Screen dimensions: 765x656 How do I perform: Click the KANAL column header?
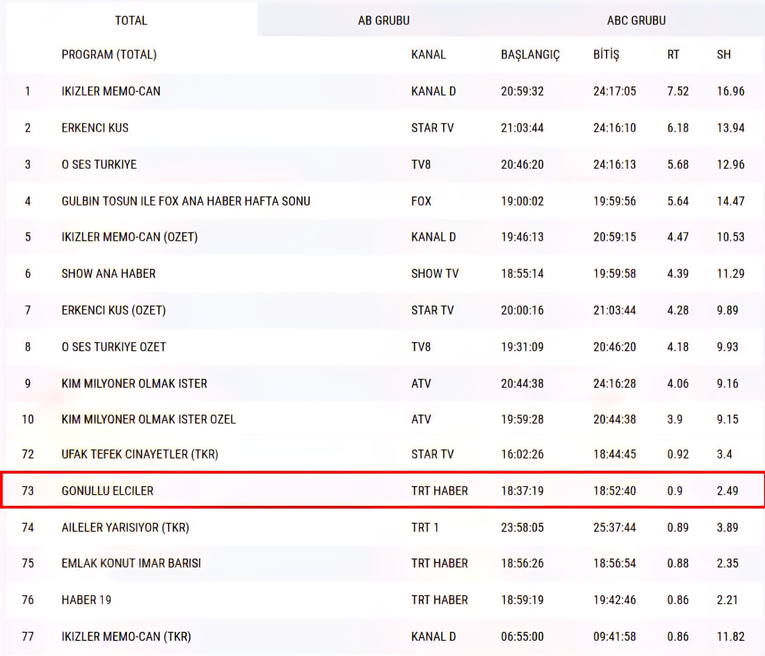pos(428,55)
